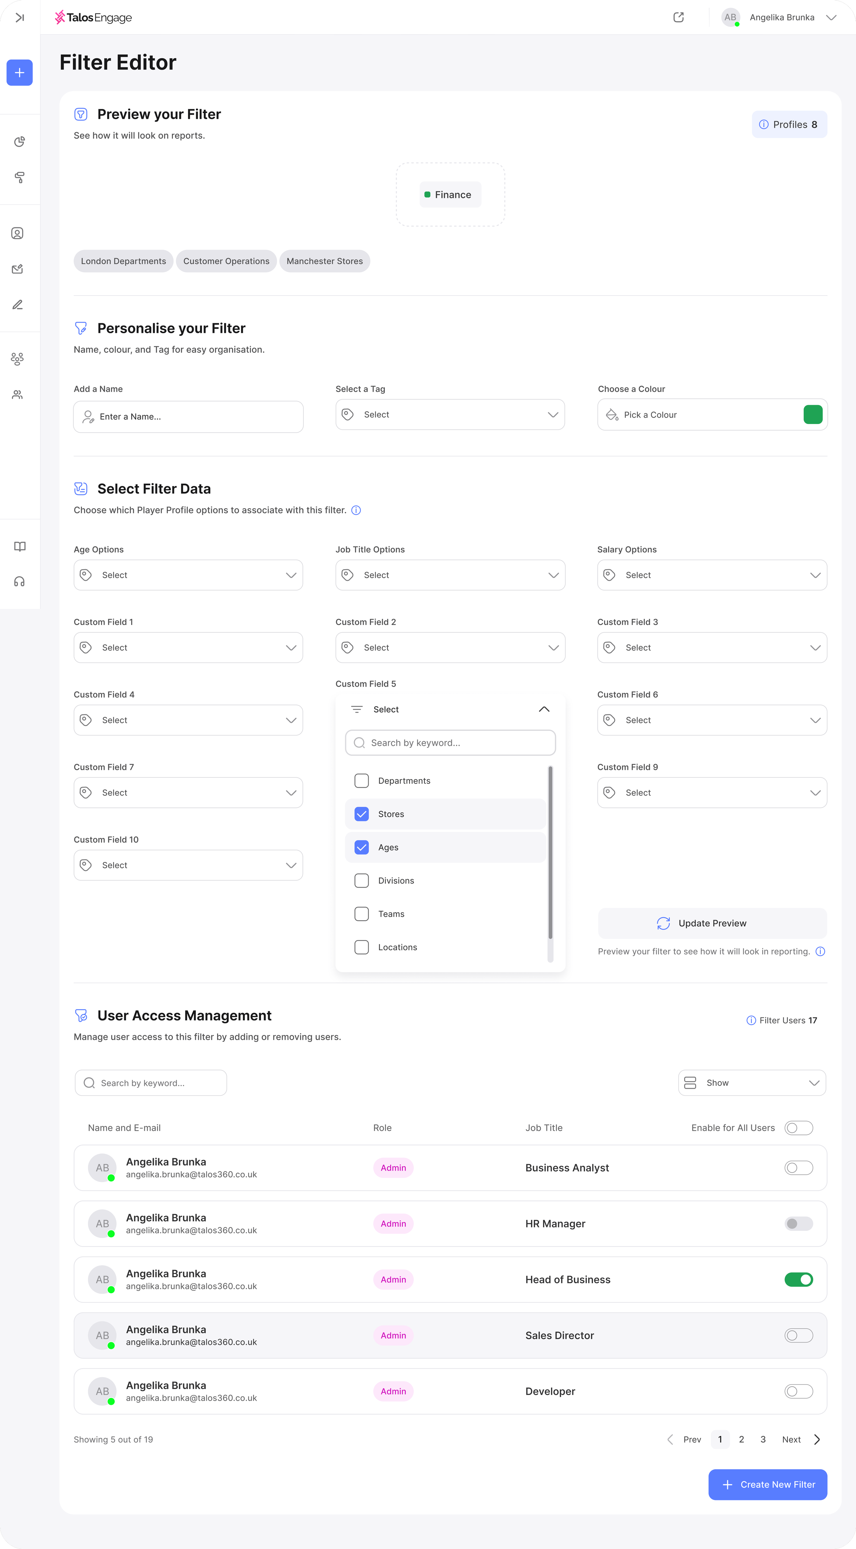The height and width of the screenshot is (1549, 856).
Task: Turn on Enable for All Users toggle
Action: click(x=798, y=1127)
